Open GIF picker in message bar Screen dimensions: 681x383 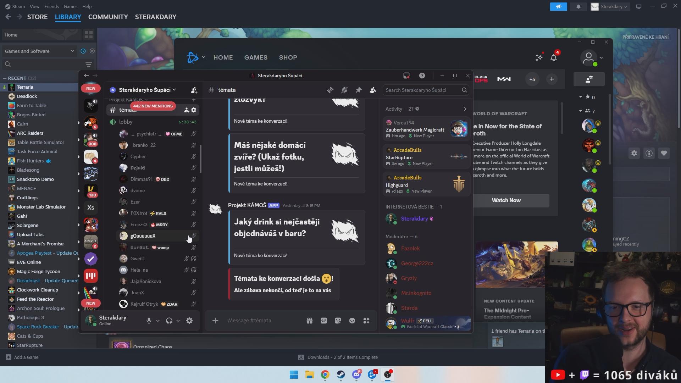tap(324, 321)
